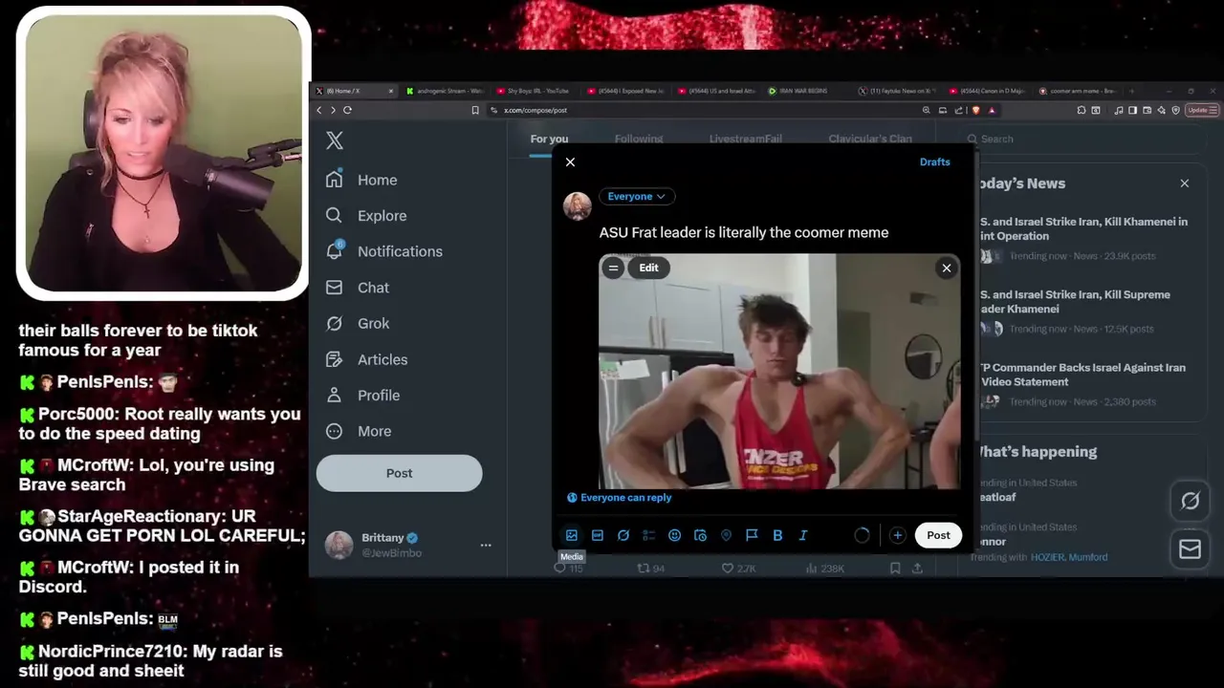This screenshot has height=688, width=1224.
Task: Switch to the 'Faytuks News on X' tab
Action: 897,91
